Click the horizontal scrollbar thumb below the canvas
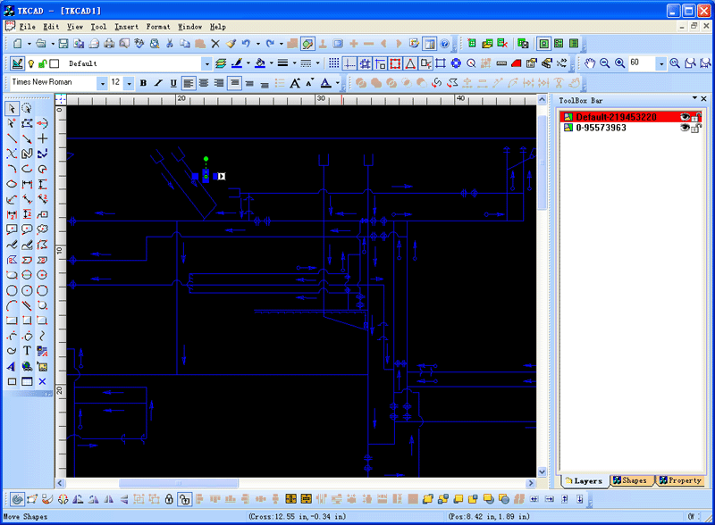This screenshot has width=715, height=525. pyautogui.click(x=178, y=483)
